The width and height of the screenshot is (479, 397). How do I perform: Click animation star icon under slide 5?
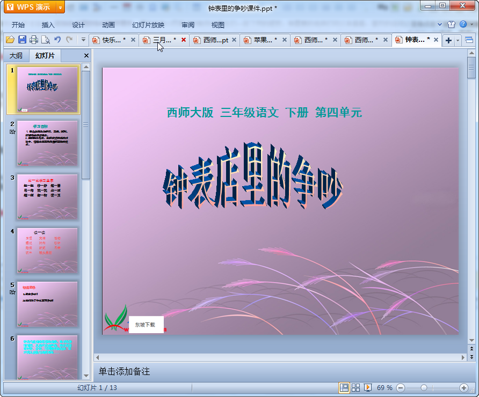[12, 292]
